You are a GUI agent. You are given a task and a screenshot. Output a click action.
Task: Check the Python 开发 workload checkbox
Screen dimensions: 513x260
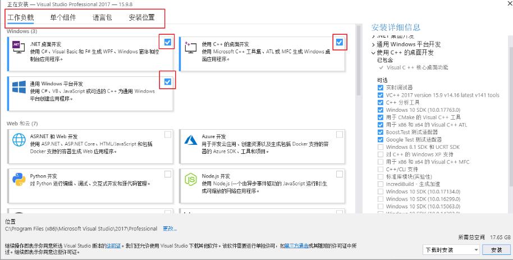click(x=167, y=174)
